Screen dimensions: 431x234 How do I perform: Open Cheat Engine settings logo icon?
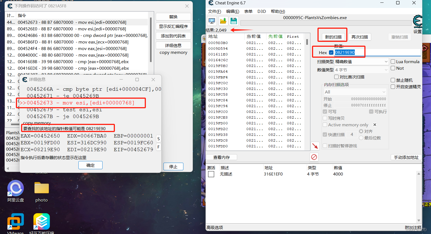418,21
